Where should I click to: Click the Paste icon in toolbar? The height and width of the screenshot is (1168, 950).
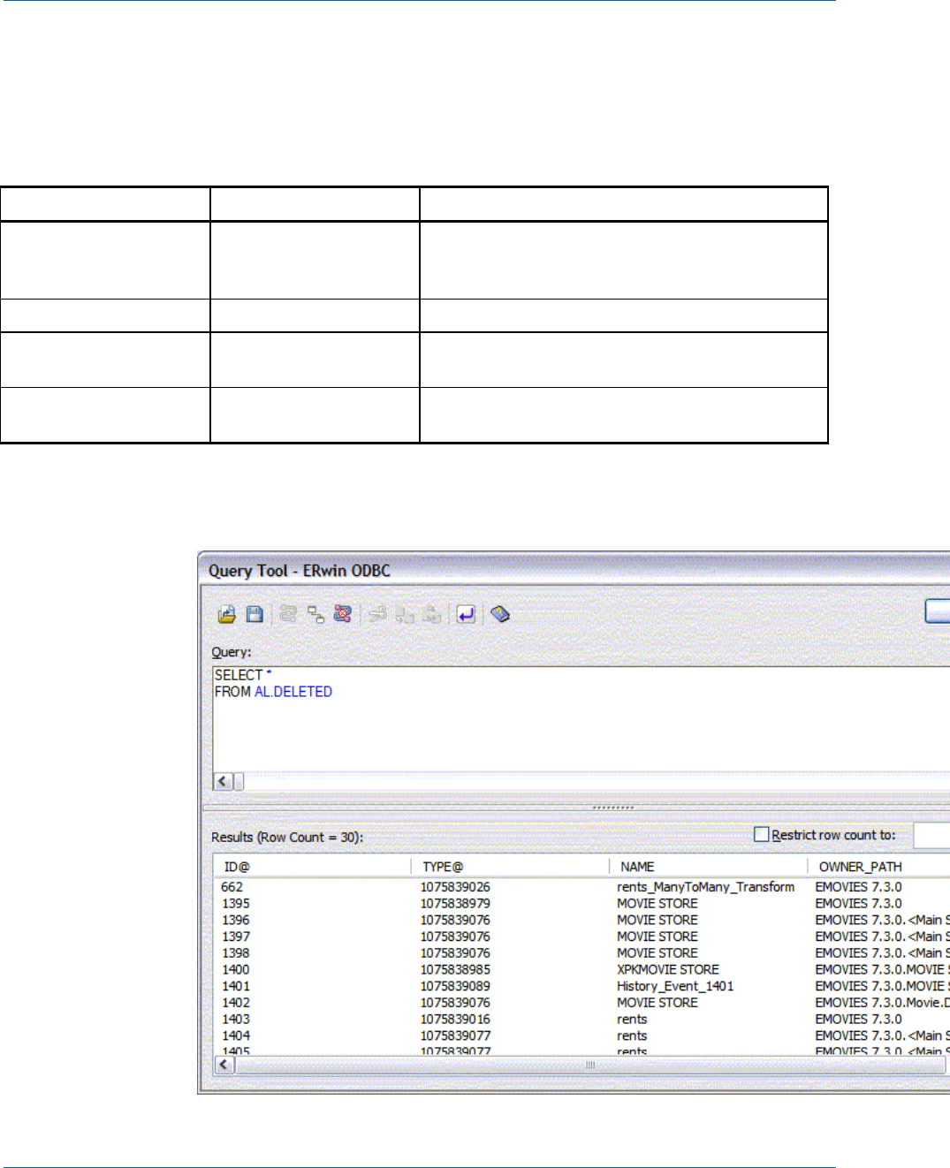(431, 614)
